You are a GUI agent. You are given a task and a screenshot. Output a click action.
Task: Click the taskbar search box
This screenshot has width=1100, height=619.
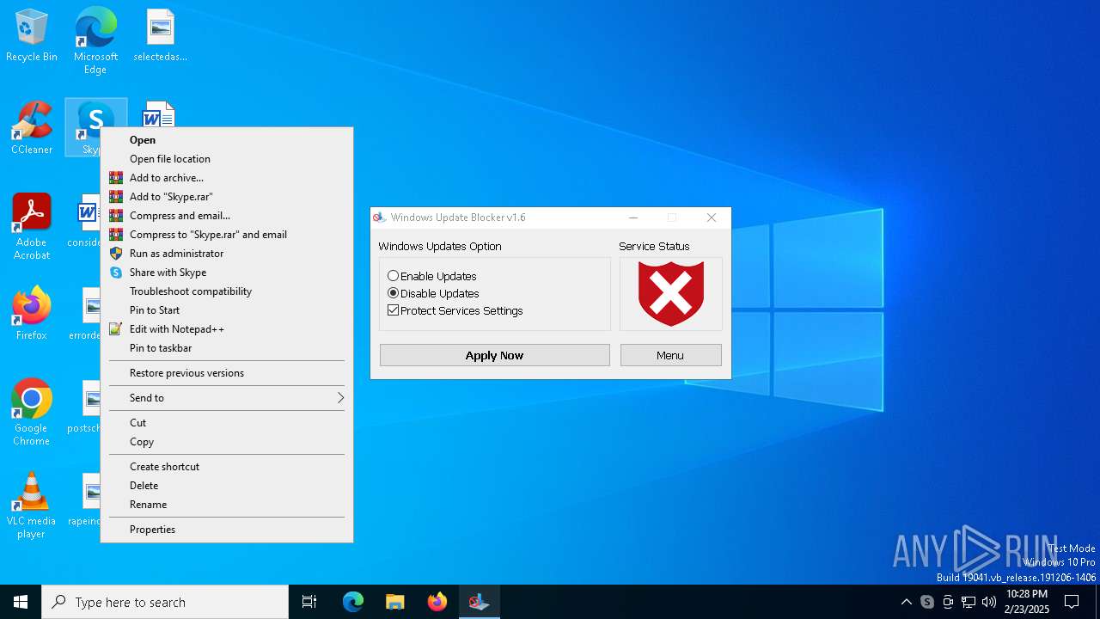165,602
